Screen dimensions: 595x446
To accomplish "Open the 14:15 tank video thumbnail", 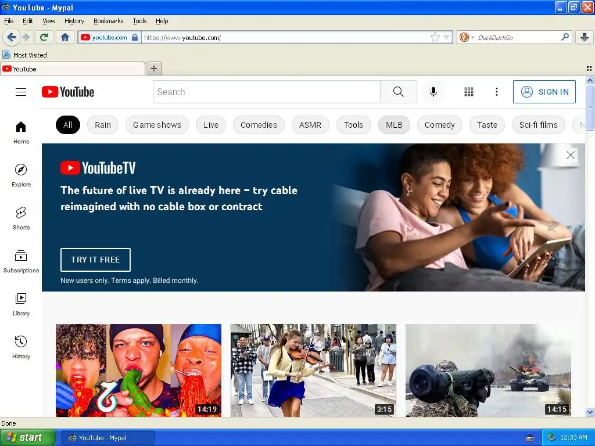I will [488, 371].
